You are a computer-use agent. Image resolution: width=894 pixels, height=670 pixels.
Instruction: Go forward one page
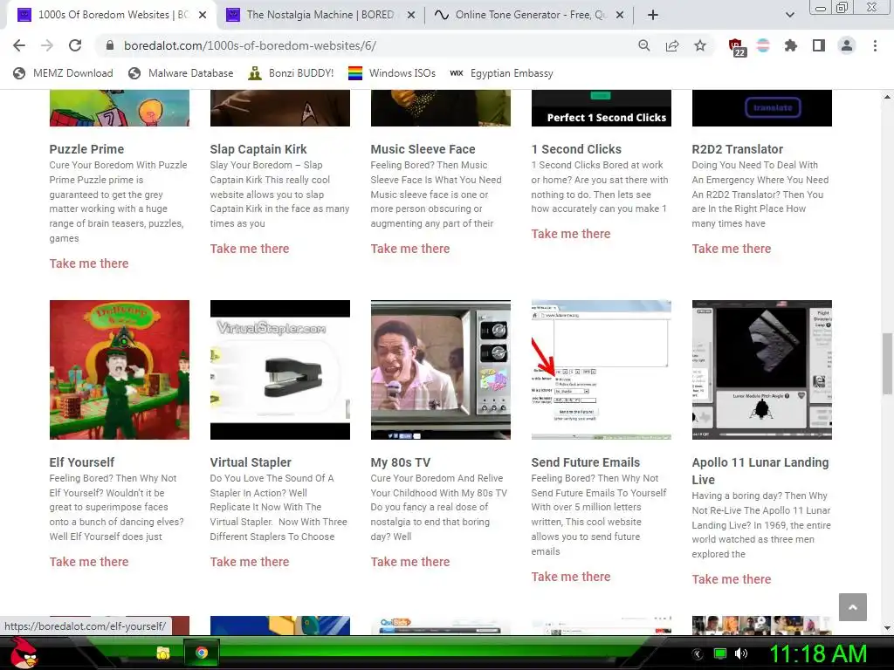47,45
